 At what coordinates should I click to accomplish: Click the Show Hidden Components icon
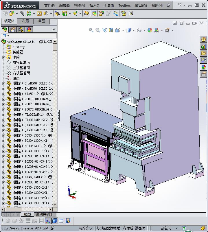point(57,14)
